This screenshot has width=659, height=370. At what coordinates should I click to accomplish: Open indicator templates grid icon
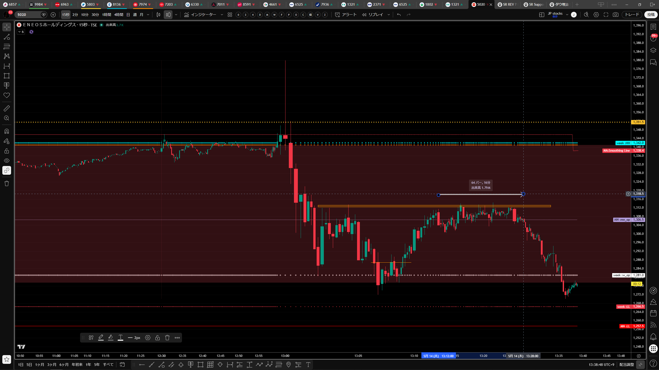230,15
